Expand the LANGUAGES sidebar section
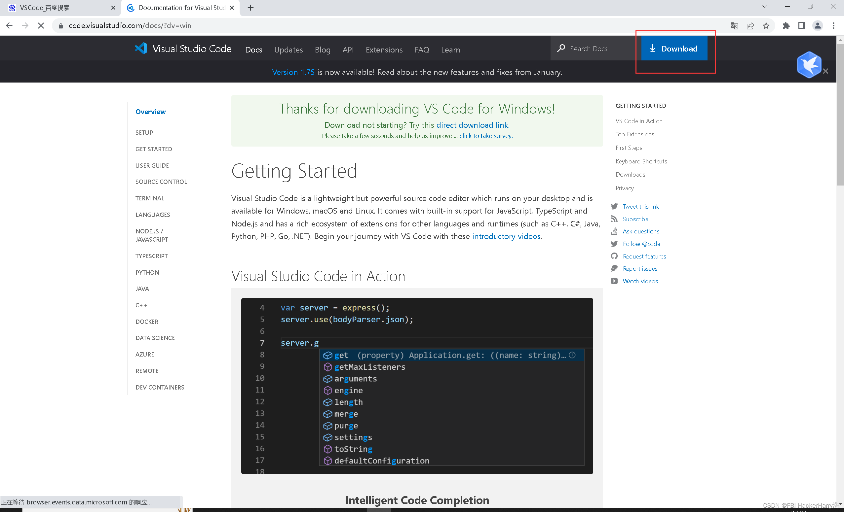The image size is (844, 512). tap(153, 215)
